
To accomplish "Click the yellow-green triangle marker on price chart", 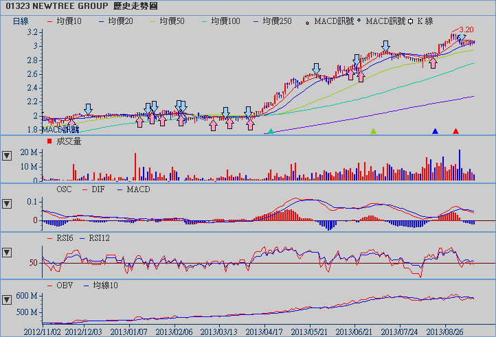I will [373, 130].
